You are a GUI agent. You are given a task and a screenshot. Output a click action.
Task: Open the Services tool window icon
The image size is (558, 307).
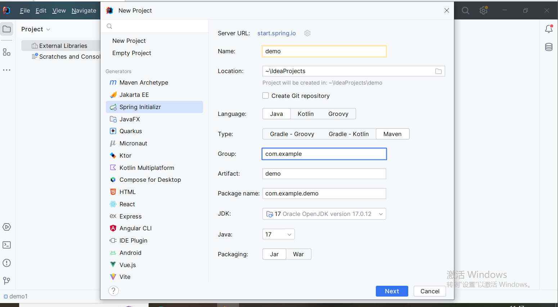(x=6, y=227)
